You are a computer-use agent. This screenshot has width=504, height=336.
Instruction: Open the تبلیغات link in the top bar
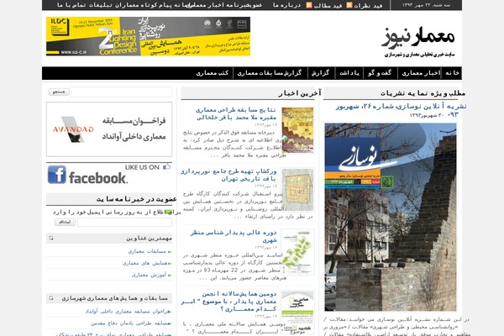coord(101,6)
